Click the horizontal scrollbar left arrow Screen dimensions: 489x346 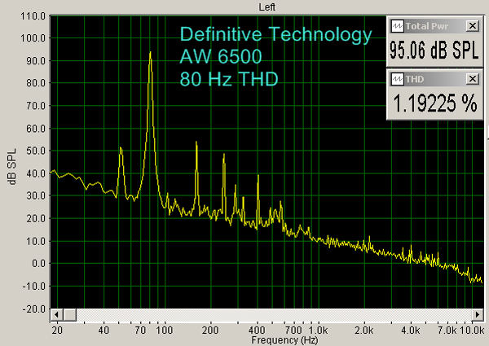(x=56, y=314)
